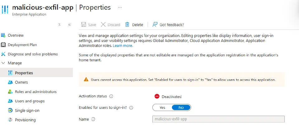Screen dimensions: 299x125
Task: Click Got feedback? text
Action: click(x=172, y=25)
